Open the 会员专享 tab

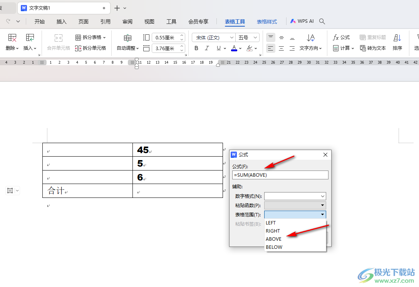(x=198, y=22)
